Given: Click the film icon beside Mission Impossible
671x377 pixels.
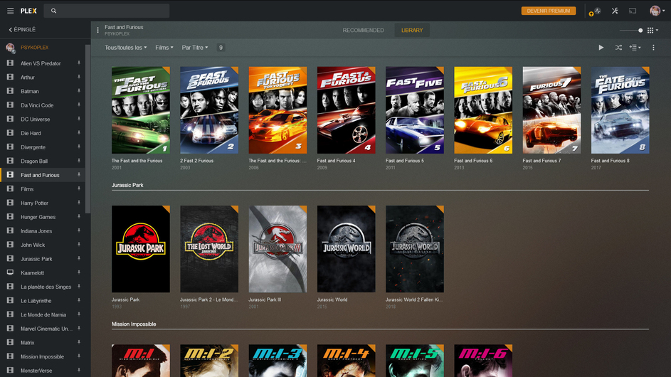Looking at the screenshot, I should 10,356.
